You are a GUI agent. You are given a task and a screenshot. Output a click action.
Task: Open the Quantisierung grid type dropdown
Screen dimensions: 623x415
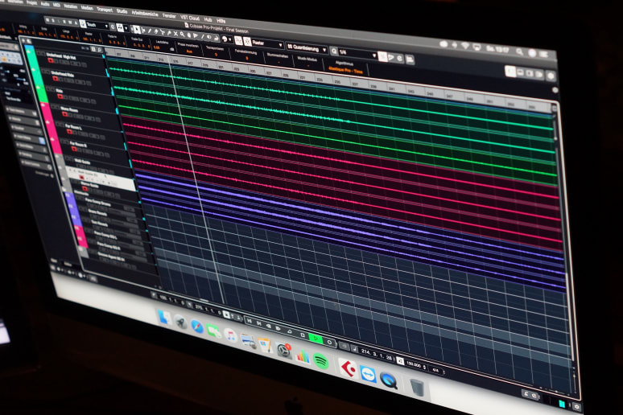tap(307, 48)
